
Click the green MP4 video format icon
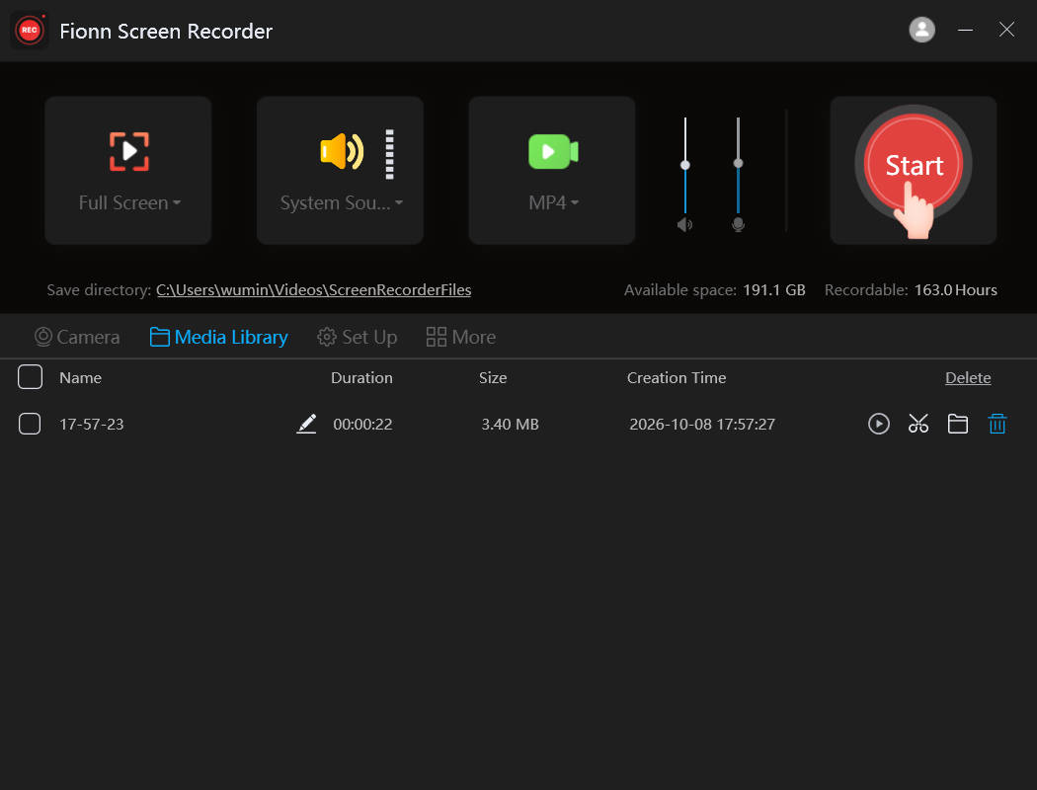point(553,151)
